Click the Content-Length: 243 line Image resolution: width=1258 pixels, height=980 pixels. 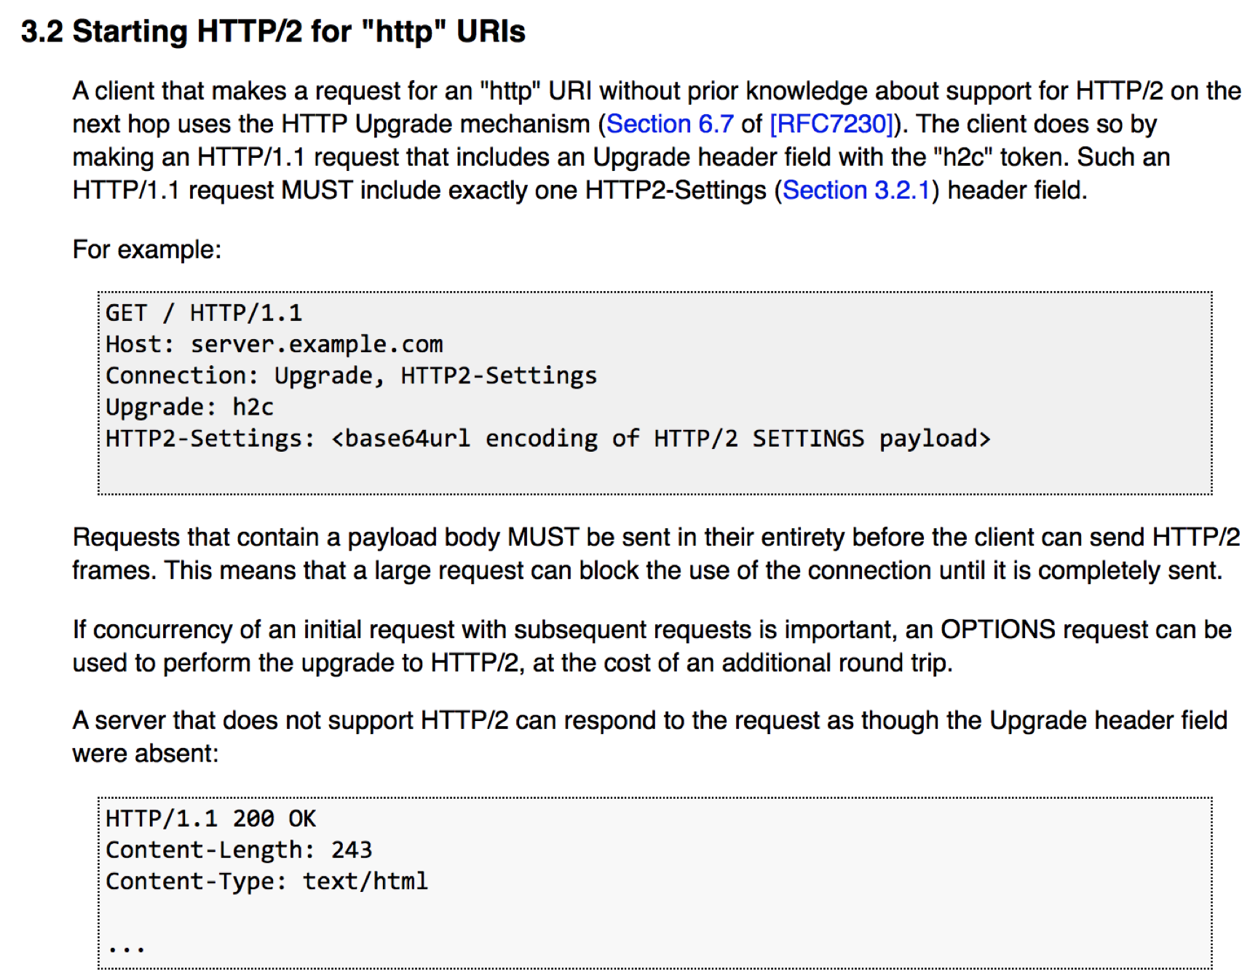[x=239, y=850]
